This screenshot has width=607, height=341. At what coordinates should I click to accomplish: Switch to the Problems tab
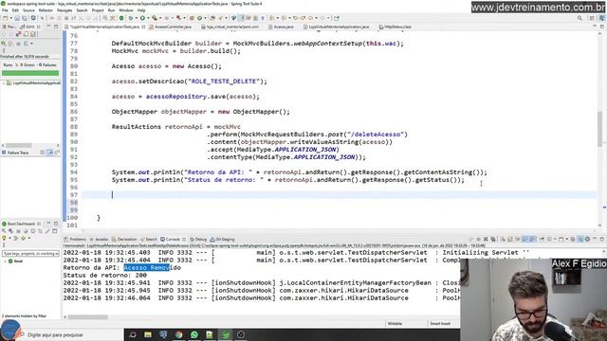(75, 240)
